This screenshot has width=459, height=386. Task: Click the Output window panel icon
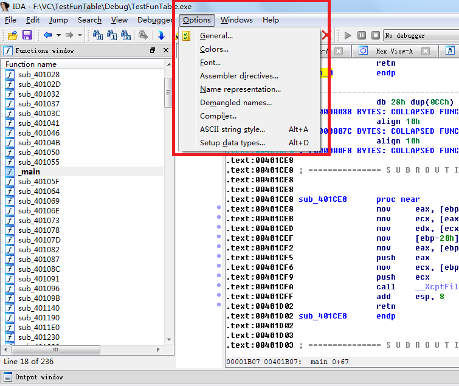8,377
